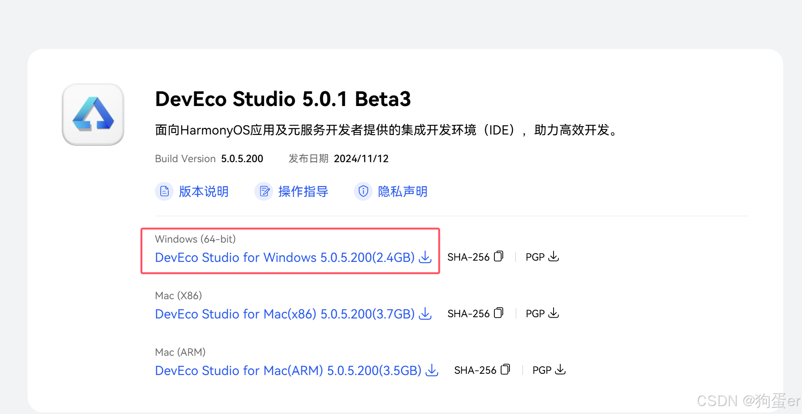Click the download arrow on the Mac(x86) row

click(425, 313)
